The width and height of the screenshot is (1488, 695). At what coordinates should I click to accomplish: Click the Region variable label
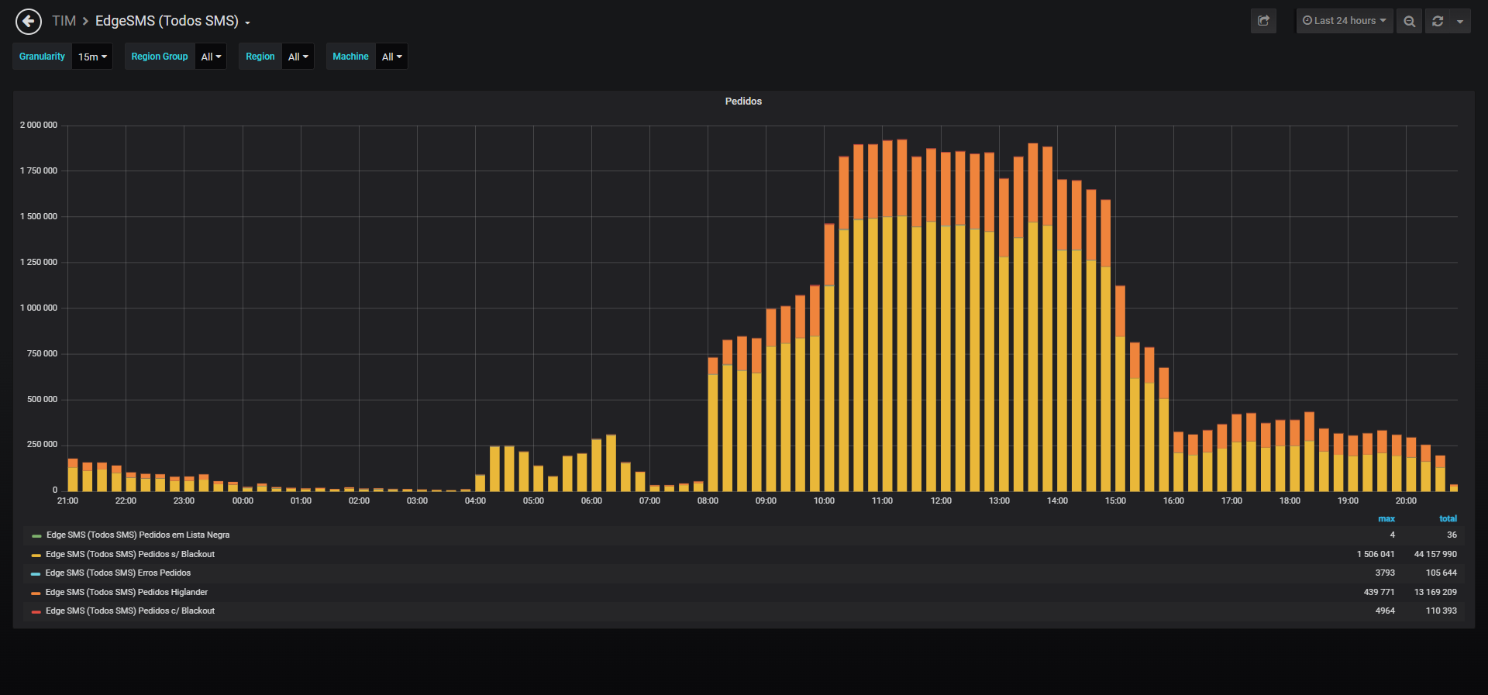click(x=260, y=57)
